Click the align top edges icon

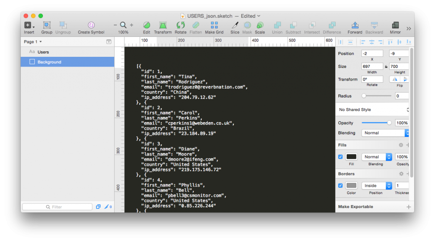(390, 42)
